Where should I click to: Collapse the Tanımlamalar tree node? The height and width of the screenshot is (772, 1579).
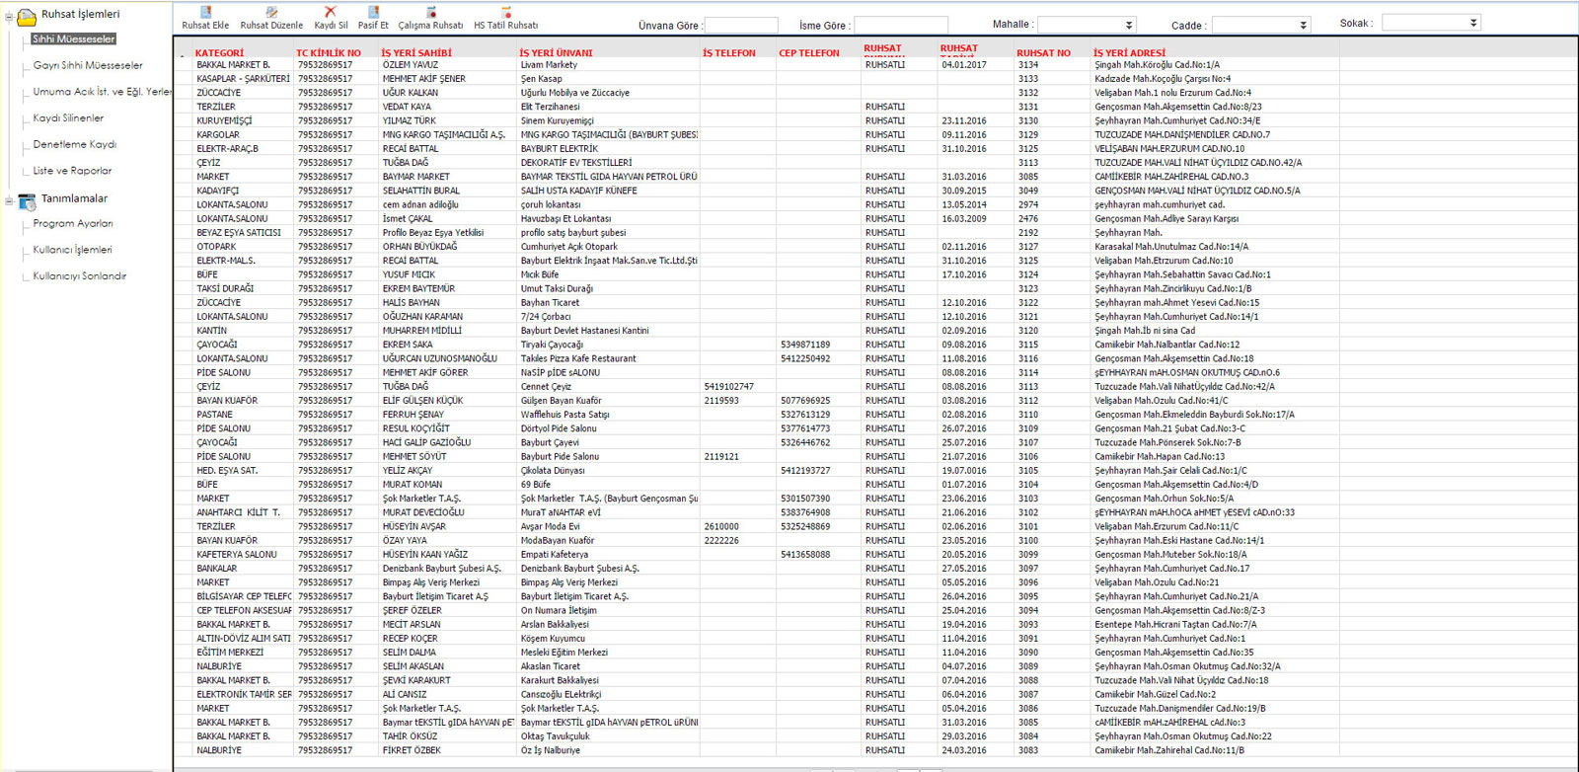point(9,200)
